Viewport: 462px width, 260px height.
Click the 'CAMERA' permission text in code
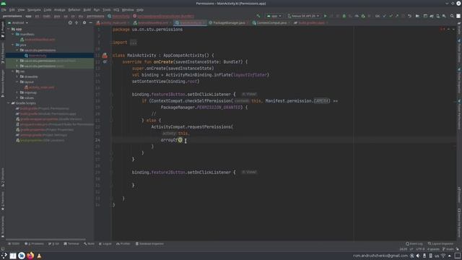click(321, 101)
